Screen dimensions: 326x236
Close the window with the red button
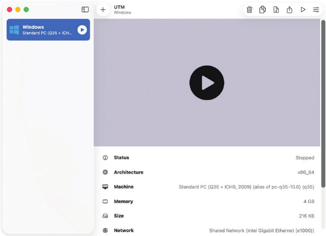click(10, 10)
